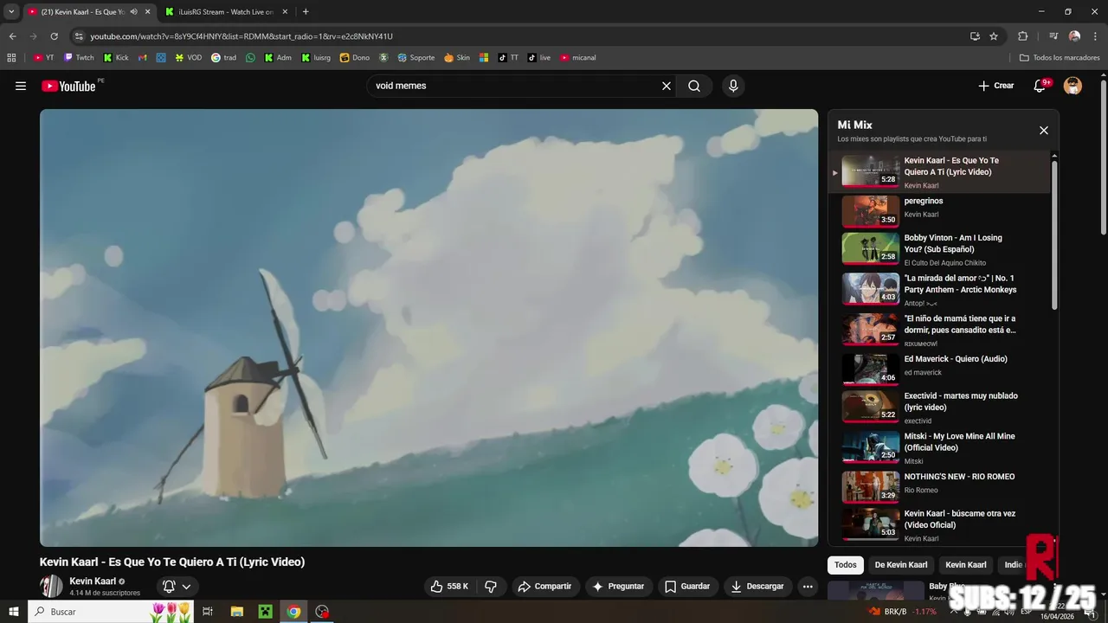View site information icon in address bar
Viewport: 1108px width, 623px height.
(x=79, y=36)
